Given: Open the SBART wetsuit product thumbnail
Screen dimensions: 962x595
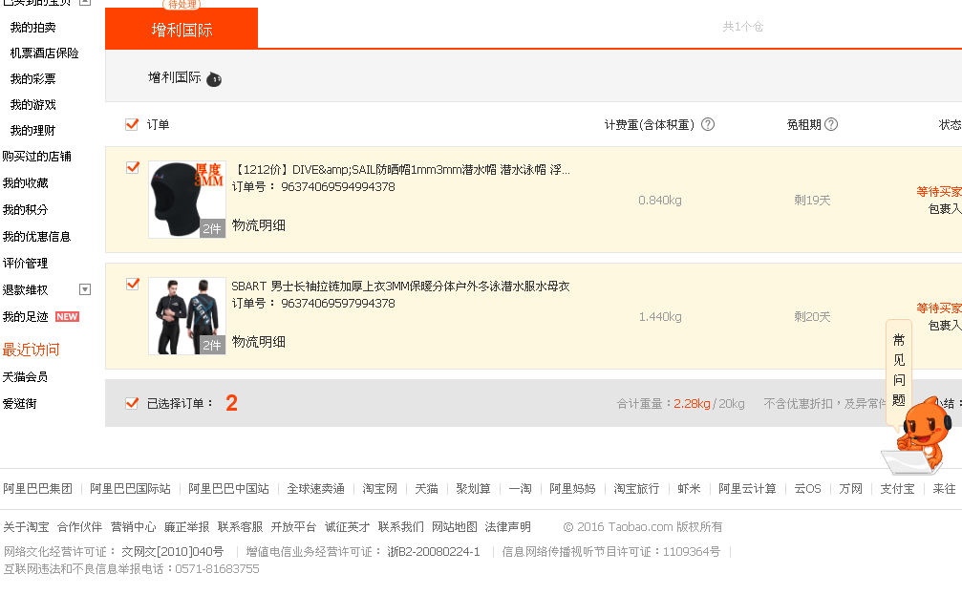Looking at the screenshot, I should (187, 316).
